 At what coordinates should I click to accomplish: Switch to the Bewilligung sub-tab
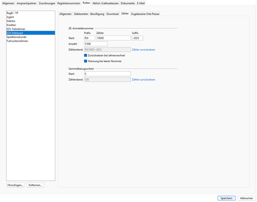point(97,14)
